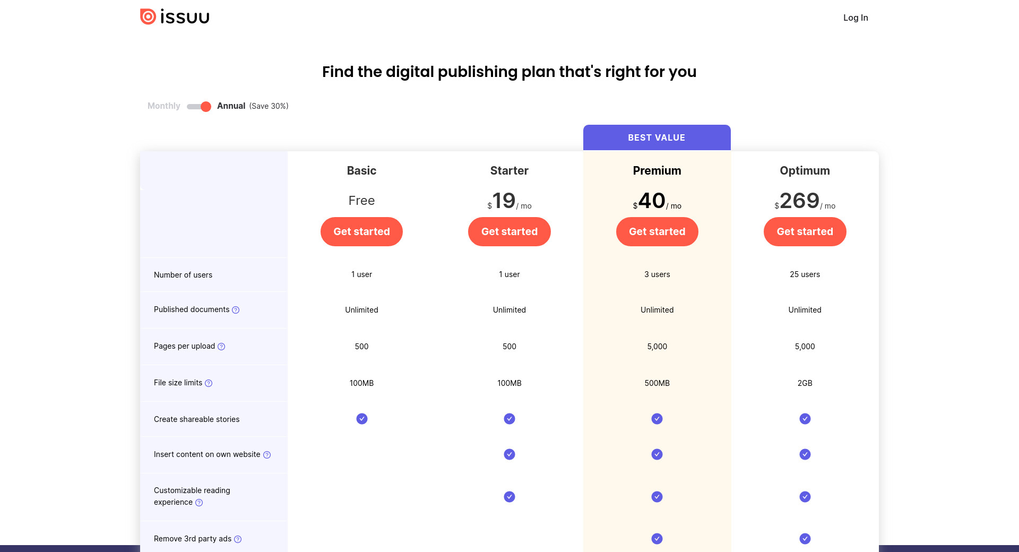The height and width of the screenshot is (552, 1019).
Task: Click Basic plan shareable stories checkmark
Action: pos(361,419)
